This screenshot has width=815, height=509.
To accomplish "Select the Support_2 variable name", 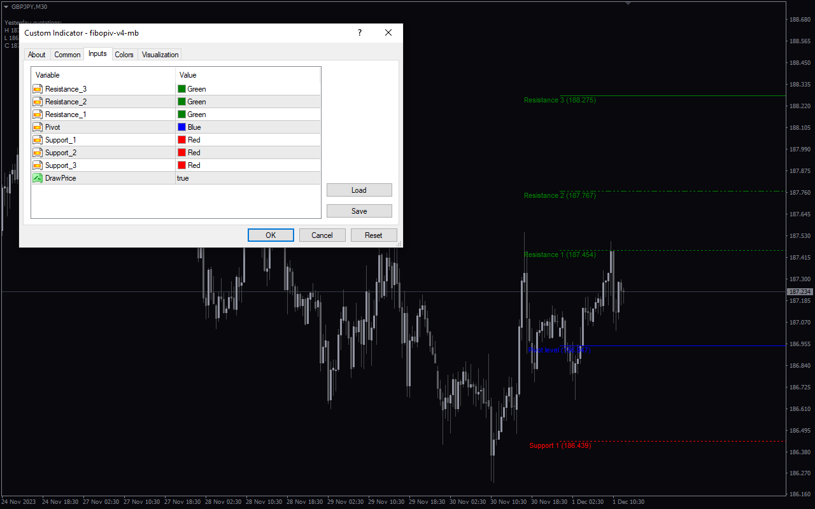I will coord(61,153).
